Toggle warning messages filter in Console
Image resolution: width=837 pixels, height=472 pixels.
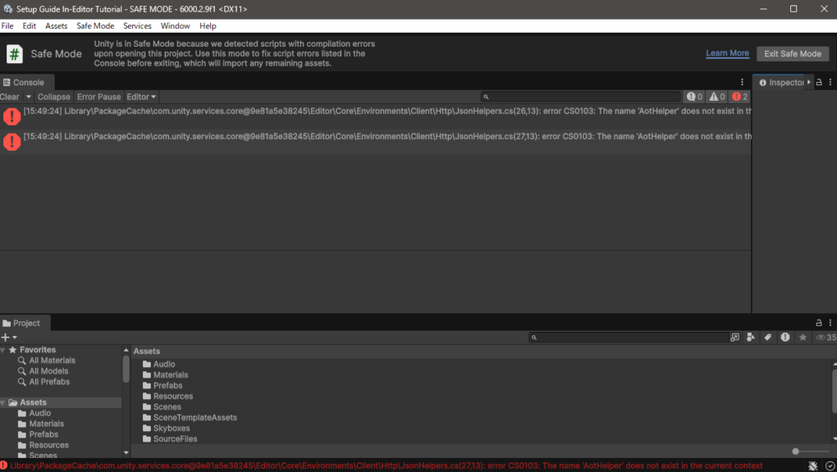tap(717, 97)
